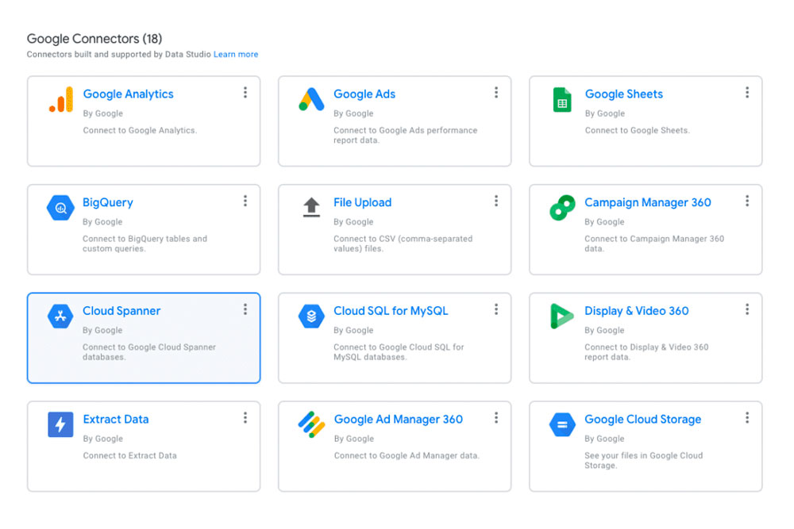Select the Campaign Manager 360 title

click(x=648, y=203)
